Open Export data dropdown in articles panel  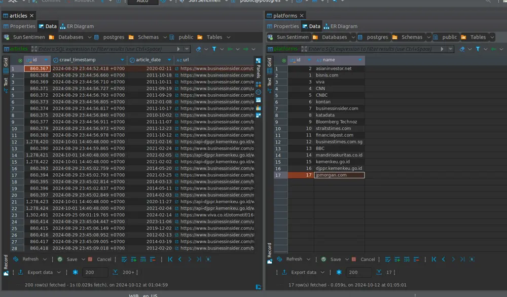(x=59, y=273)
